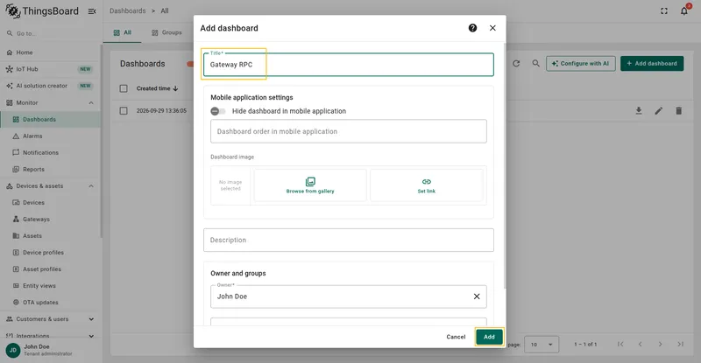The width and height of the screenshot is (701, 363).
Task: Open Browse from gallery option
Action: click(x=310, y=185)
